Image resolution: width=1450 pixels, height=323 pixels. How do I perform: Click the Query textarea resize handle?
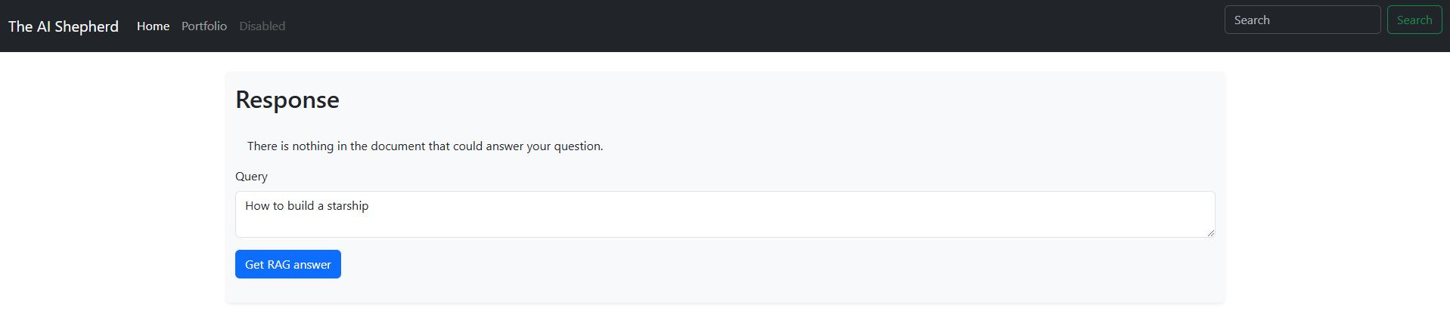1210,232
